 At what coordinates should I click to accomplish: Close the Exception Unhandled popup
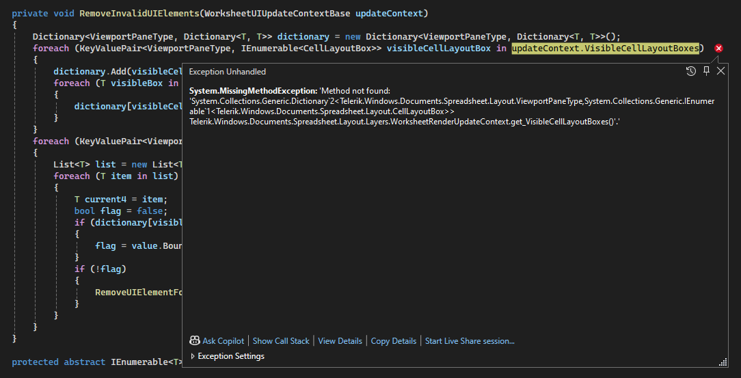pos(720,71)
